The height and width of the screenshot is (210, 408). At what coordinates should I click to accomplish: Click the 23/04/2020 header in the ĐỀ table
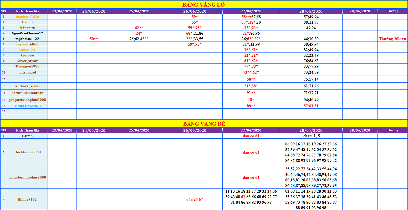tap(62, 130)
